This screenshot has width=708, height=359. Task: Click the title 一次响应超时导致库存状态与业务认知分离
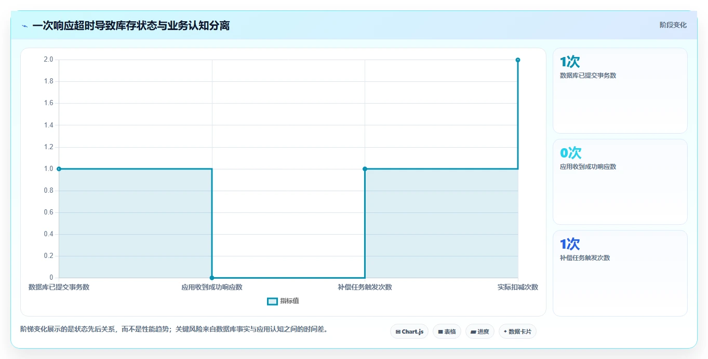(x=131, y=25)
